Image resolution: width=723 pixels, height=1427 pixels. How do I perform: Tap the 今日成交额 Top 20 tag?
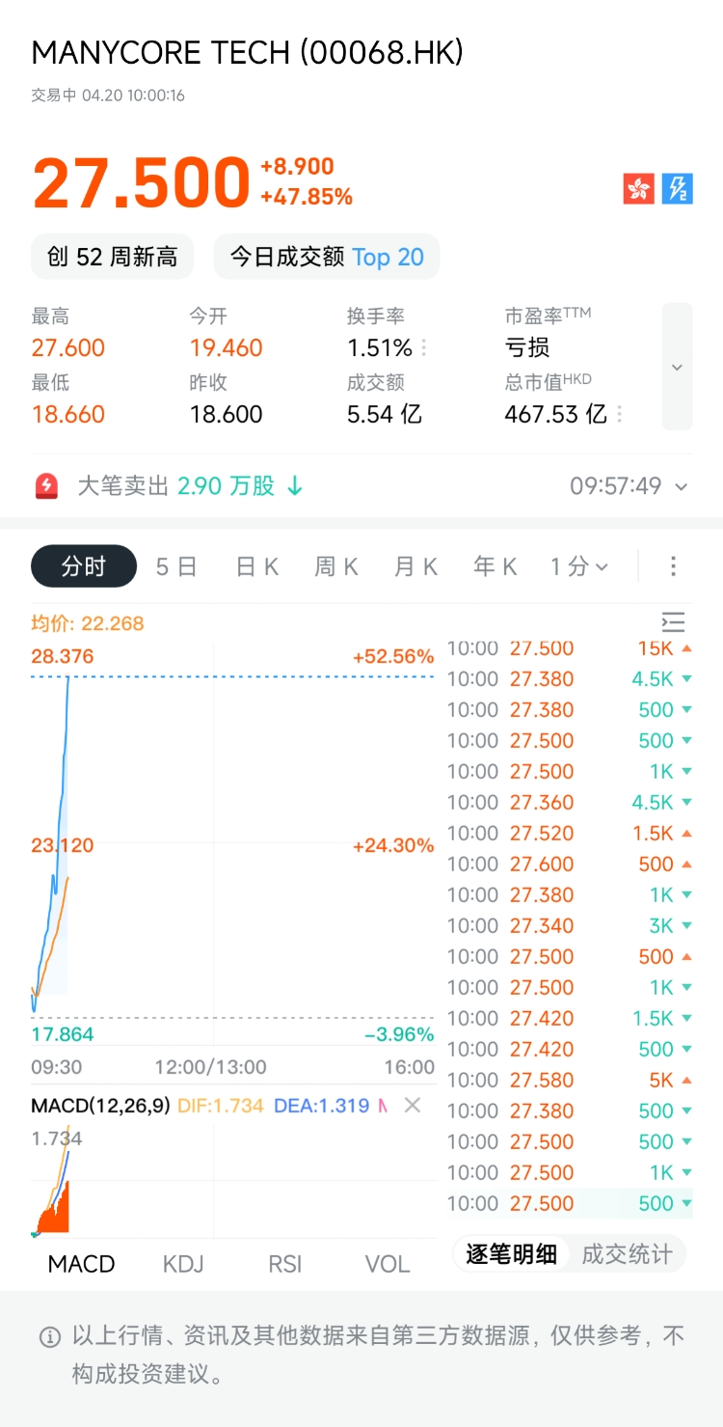pos(326,257)
